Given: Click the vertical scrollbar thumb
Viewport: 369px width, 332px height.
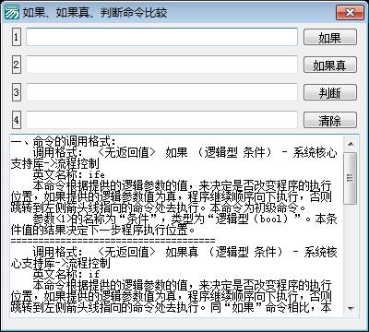Looking at the screenshot, I should (x=351, y=178).
